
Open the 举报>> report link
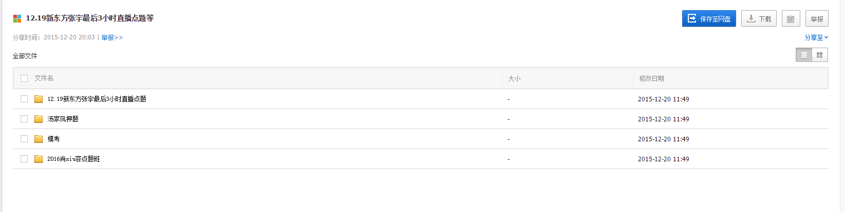112,37
